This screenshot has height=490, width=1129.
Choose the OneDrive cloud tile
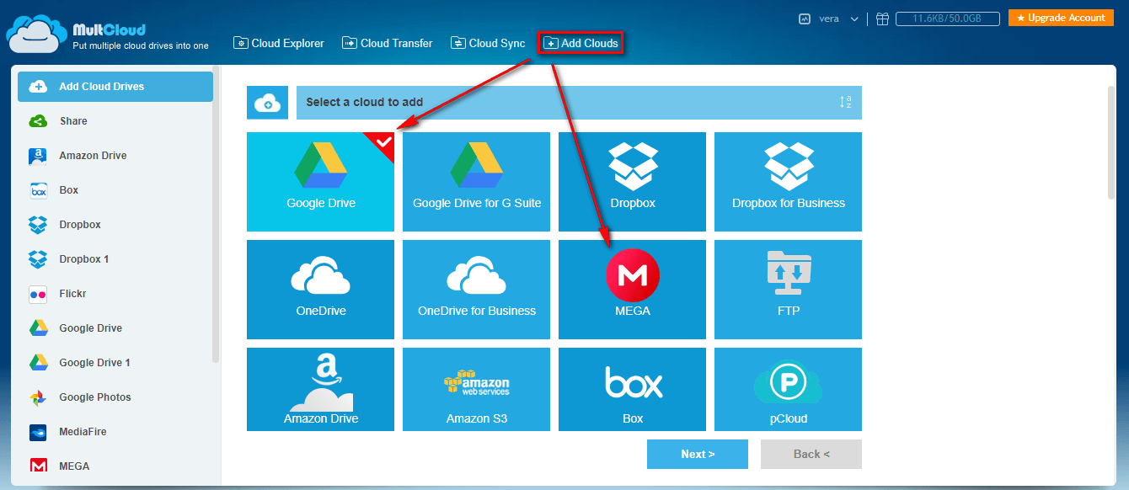tap(320, 290)
